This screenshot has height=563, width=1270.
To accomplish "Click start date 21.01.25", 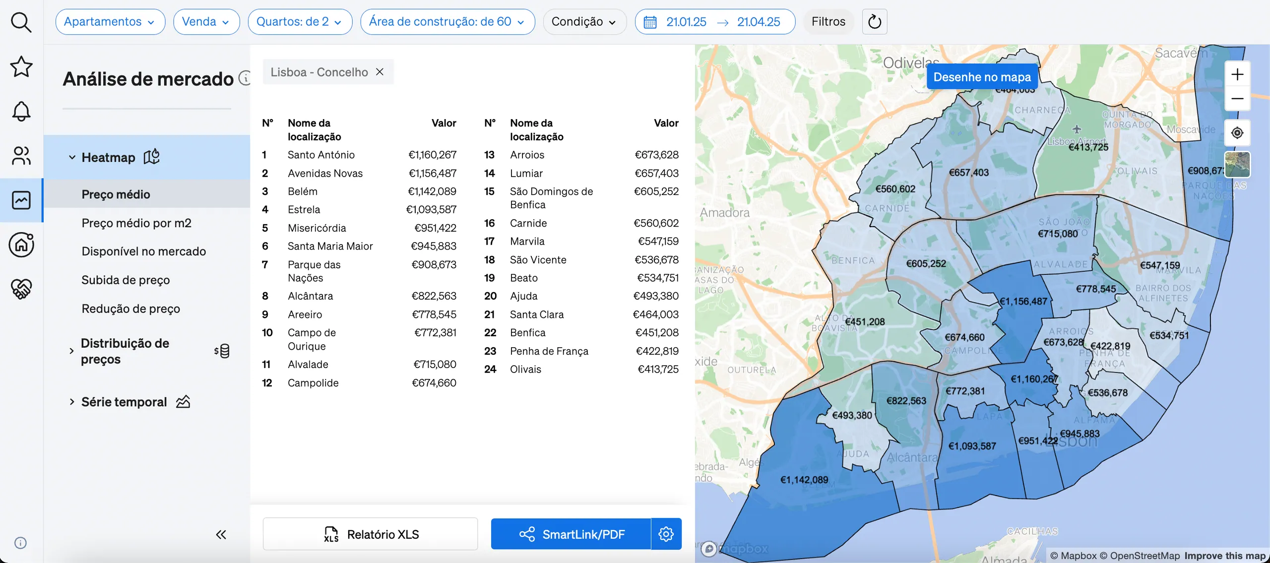I will [686, 22].
